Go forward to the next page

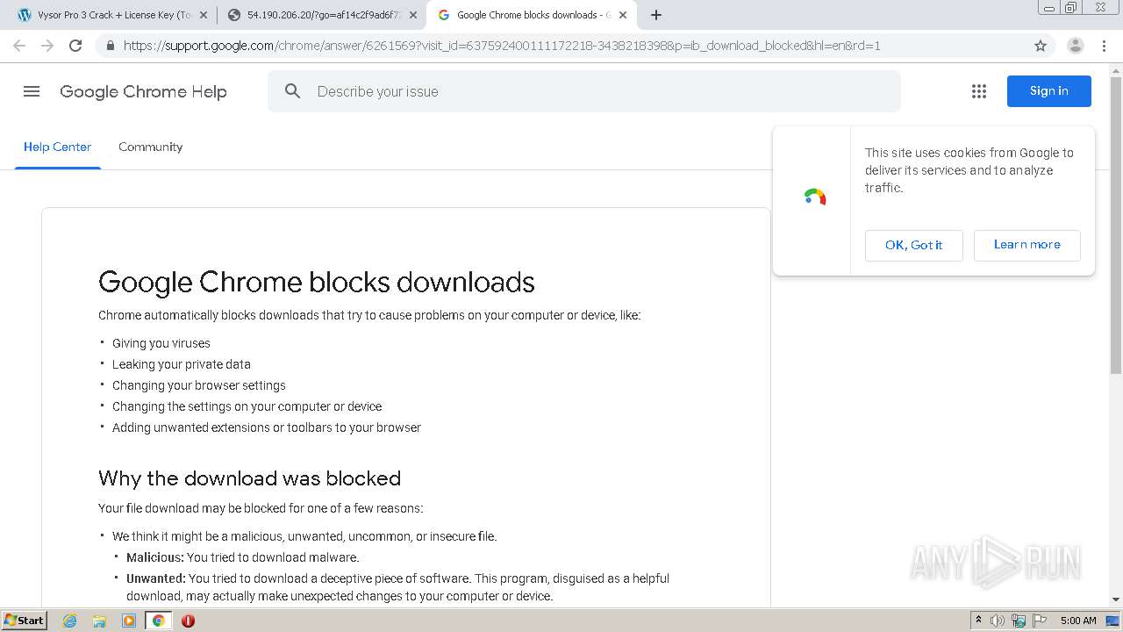tap(47, 46)
